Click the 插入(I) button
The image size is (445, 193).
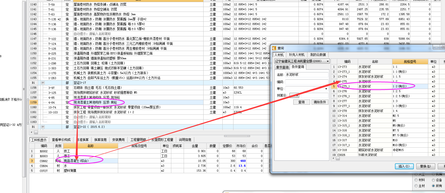click(404, 166)
